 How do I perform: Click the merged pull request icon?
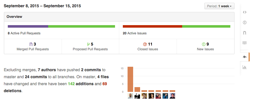[31, 44]
